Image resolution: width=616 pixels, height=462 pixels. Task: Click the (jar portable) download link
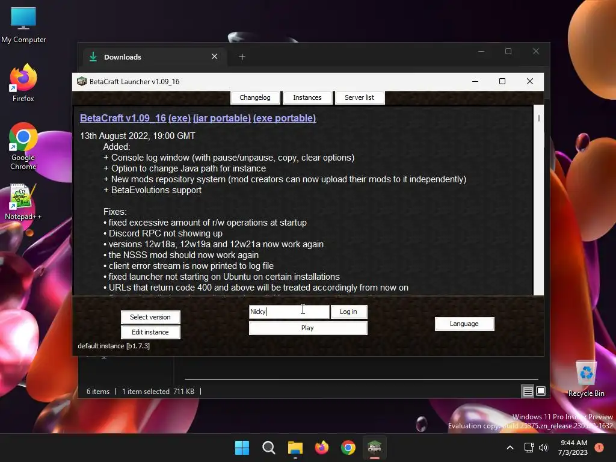point(222,119)
